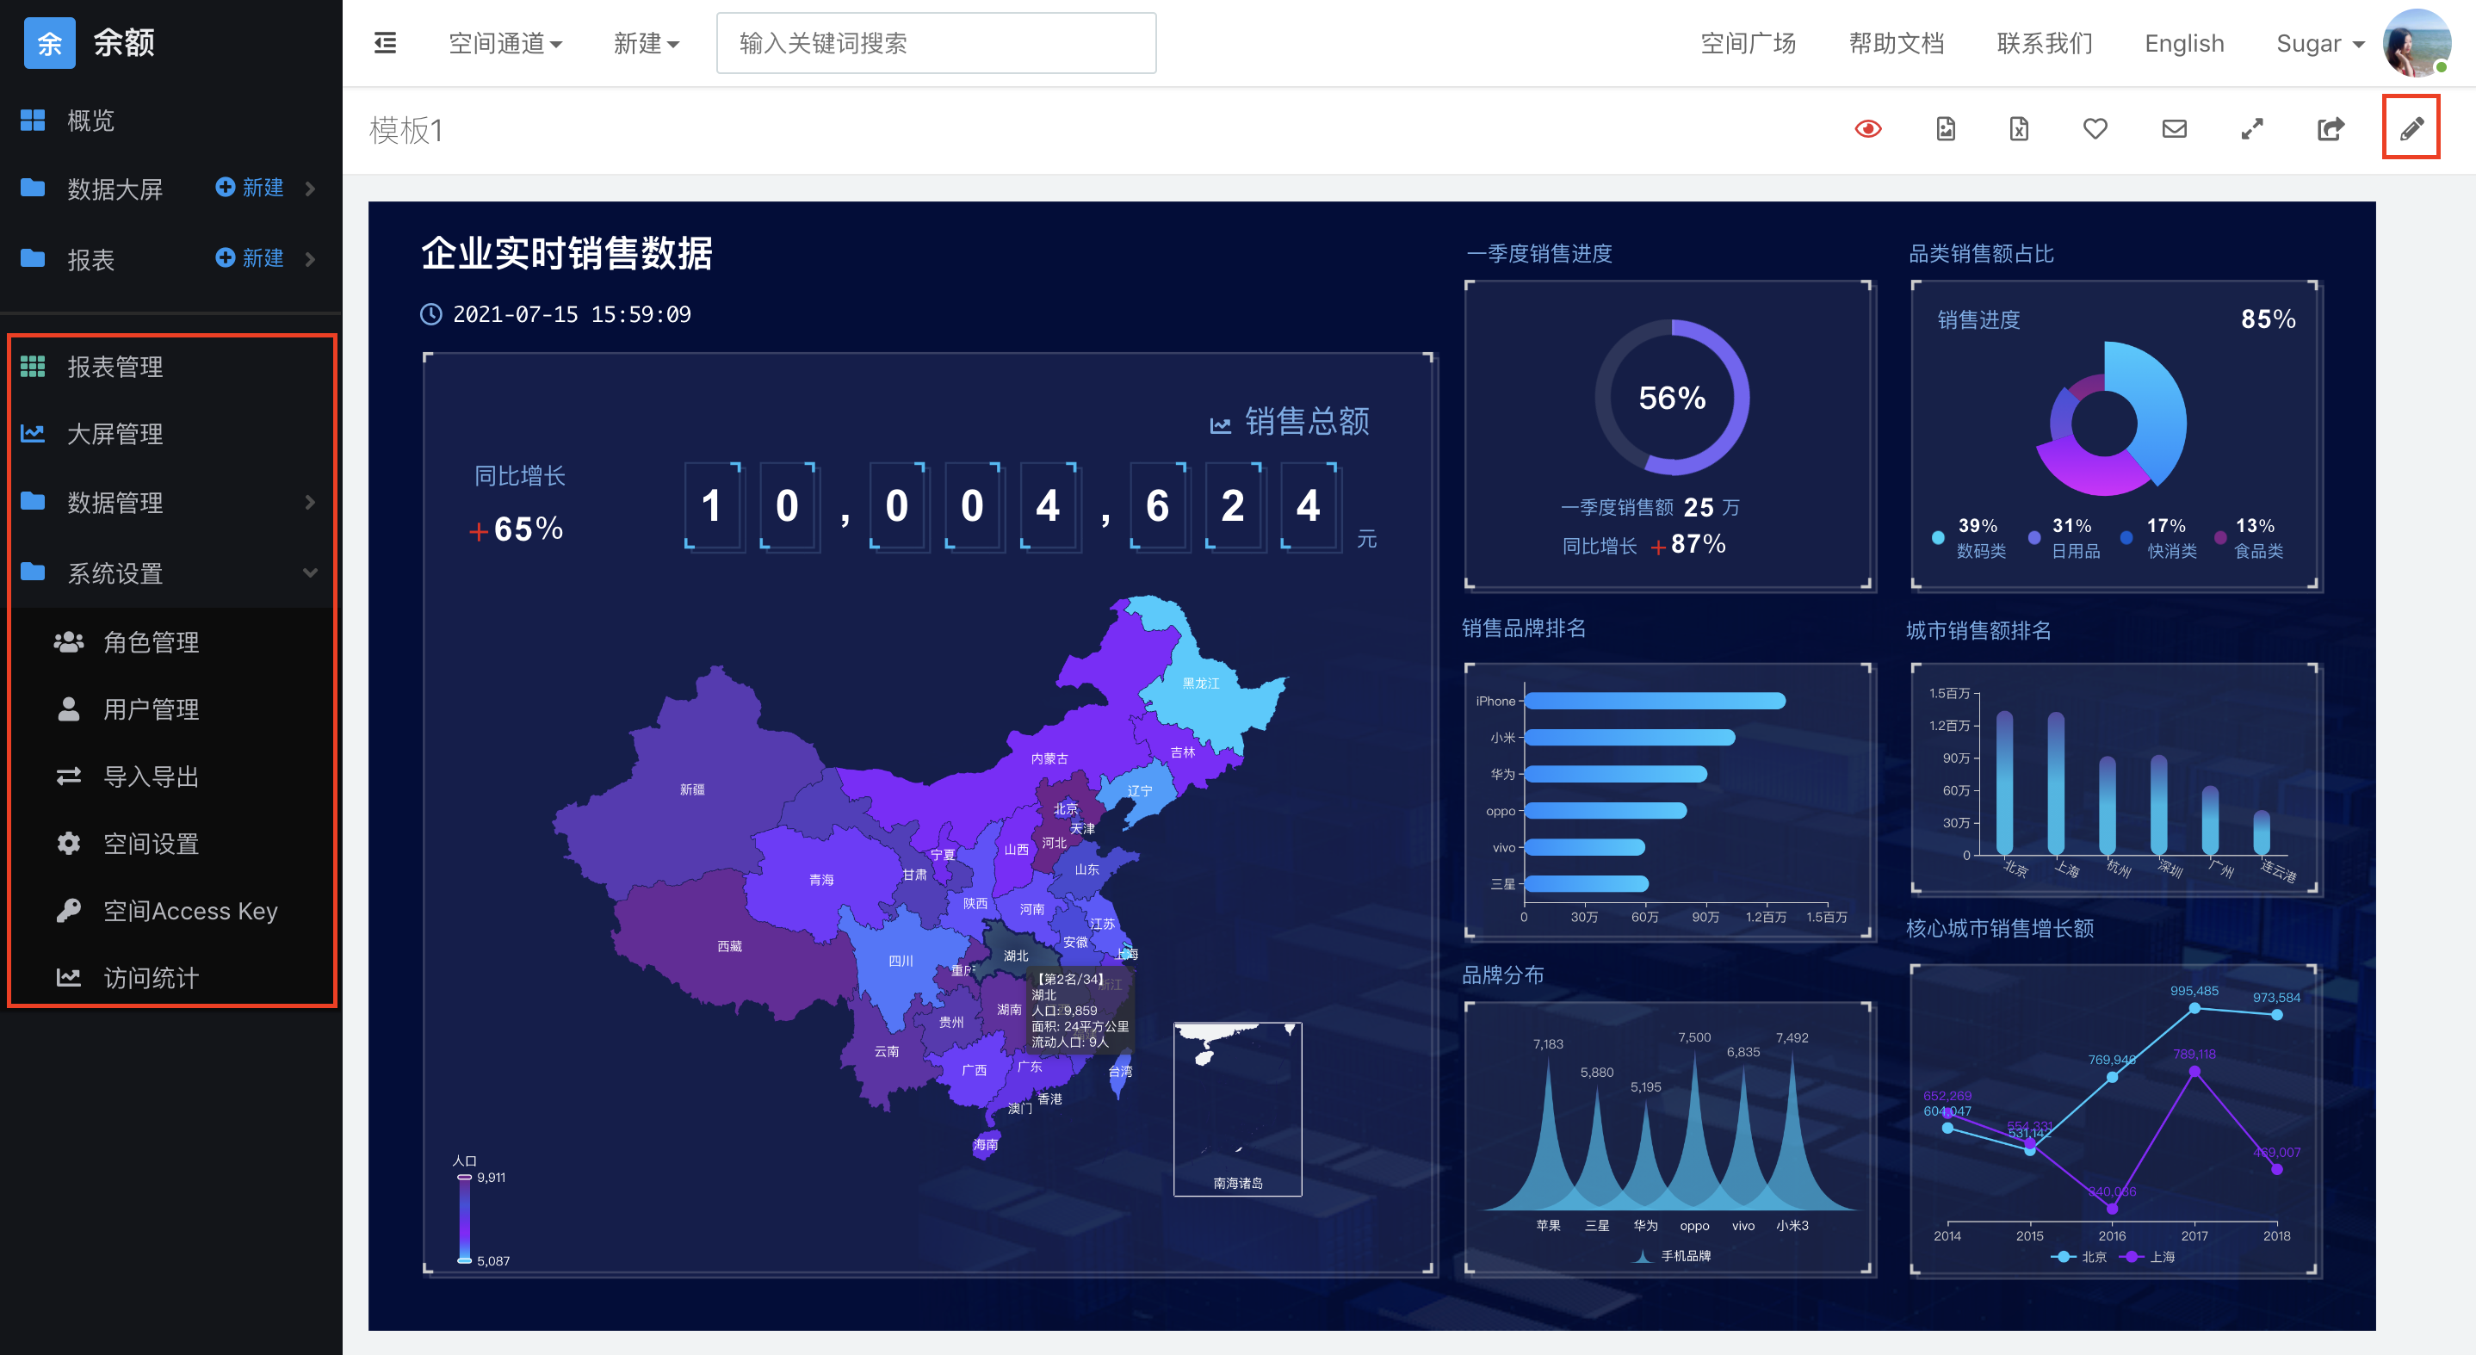Click the keyword search input field
The width and height of the screenshot is (2476, 1355).
(936, 43)
